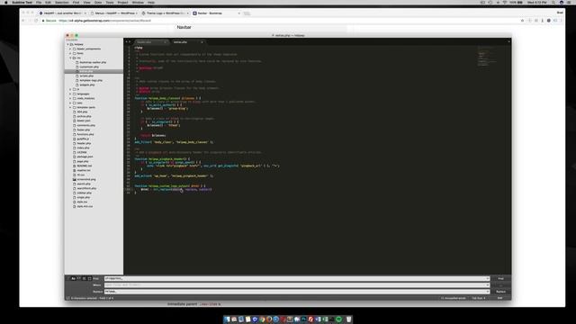Image resolution: width=576 pixels, height=324 pixels.
Task: Open template-tags.php in the sidebar
Action: (91, 80)
